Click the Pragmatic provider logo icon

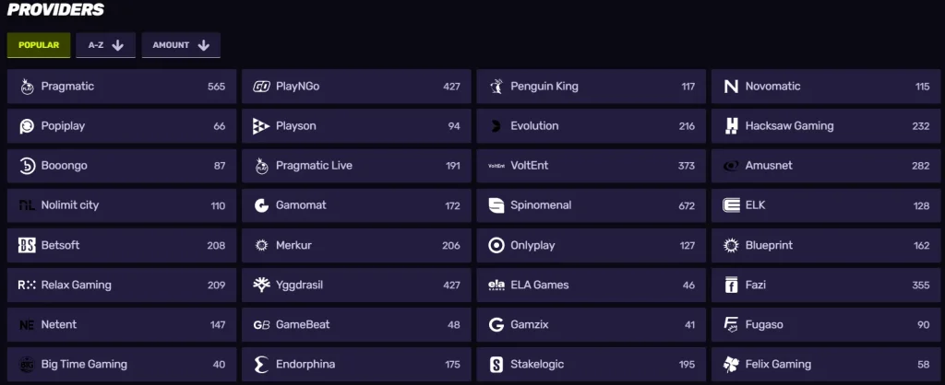(x=27, y=87)
